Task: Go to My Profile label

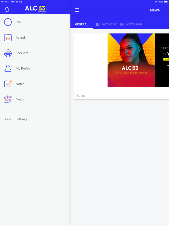Action: click(x=23, y=69)
